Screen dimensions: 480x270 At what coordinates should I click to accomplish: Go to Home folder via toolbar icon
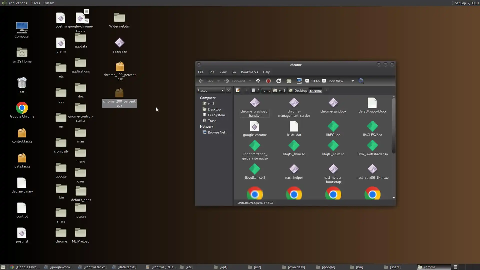coord(289,81)
